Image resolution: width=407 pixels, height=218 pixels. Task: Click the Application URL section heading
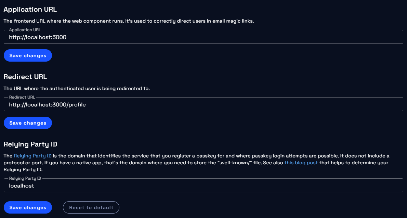[x=30, y=9]
